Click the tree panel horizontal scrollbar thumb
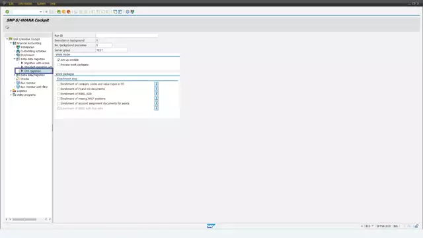This screenshot has width=423, height=238. pos(24,219)
